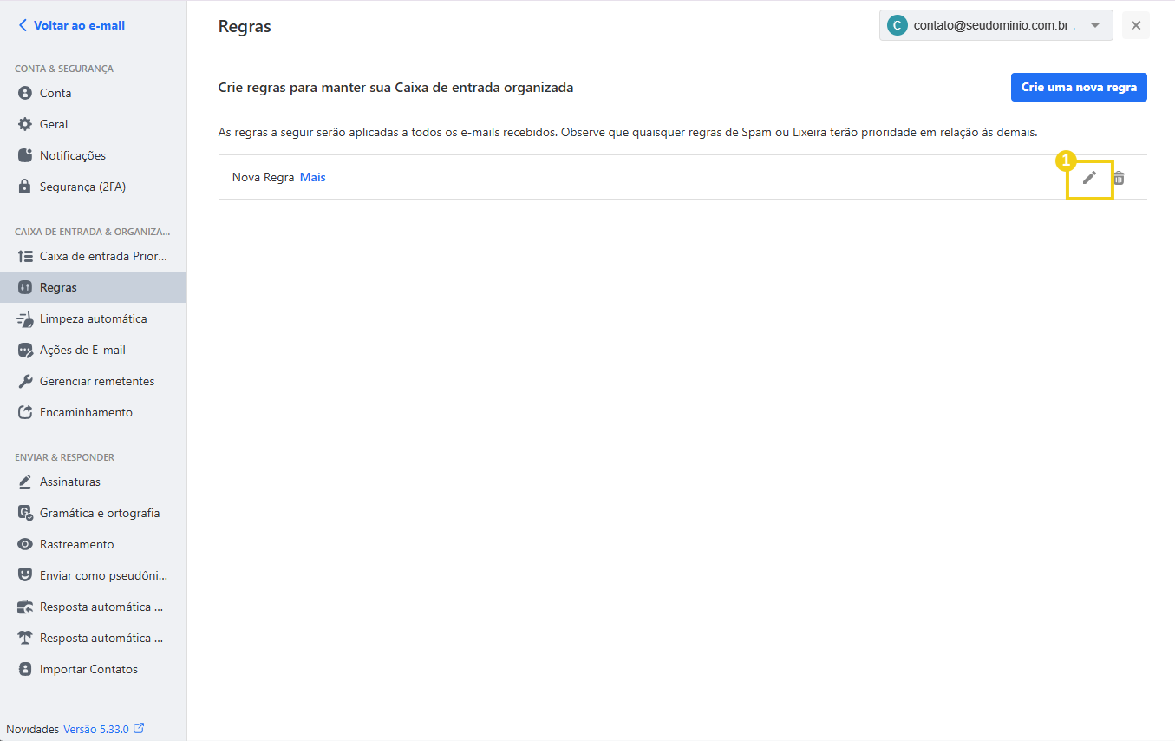Close the settings panel with the X
This screenshot has width=1175, height=741.
[1136, 25]
